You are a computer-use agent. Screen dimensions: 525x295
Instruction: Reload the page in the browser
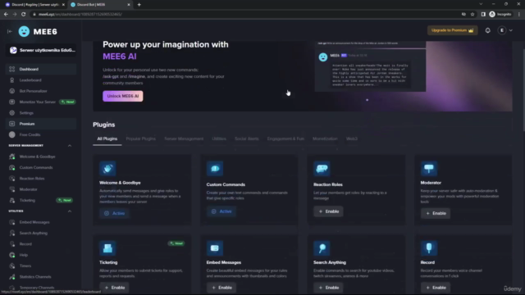click(x=24, y=15)
